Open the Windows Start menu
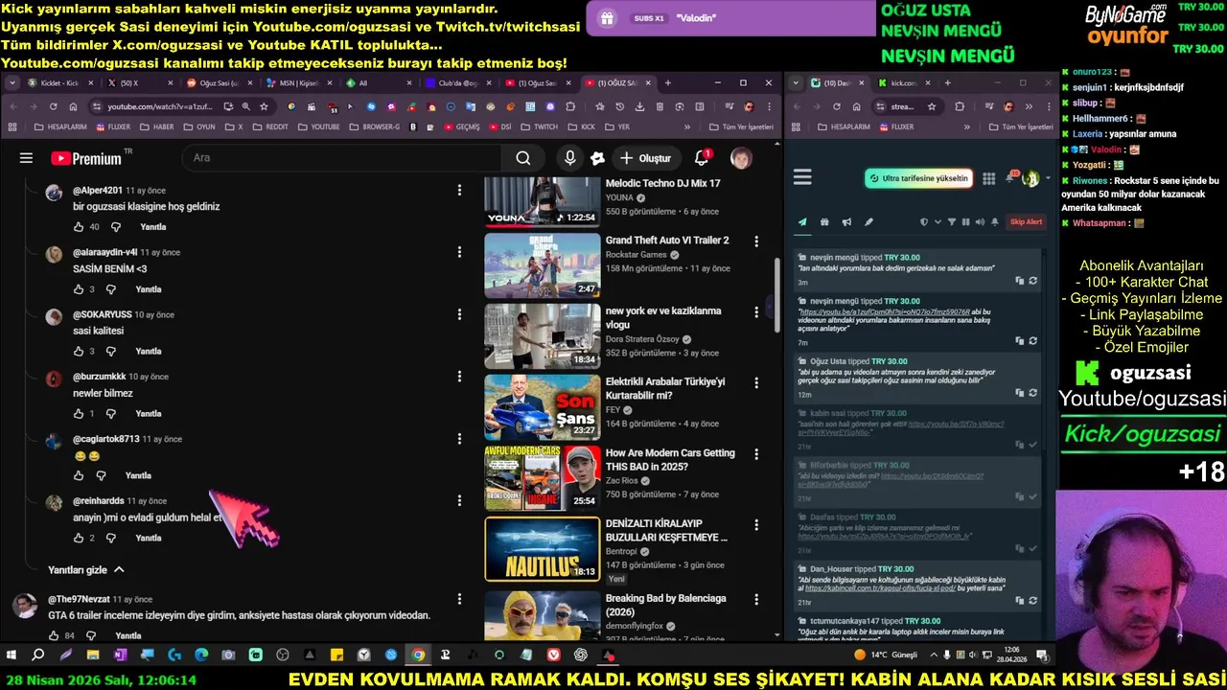1227x690 pixels. tap(12, 655)
